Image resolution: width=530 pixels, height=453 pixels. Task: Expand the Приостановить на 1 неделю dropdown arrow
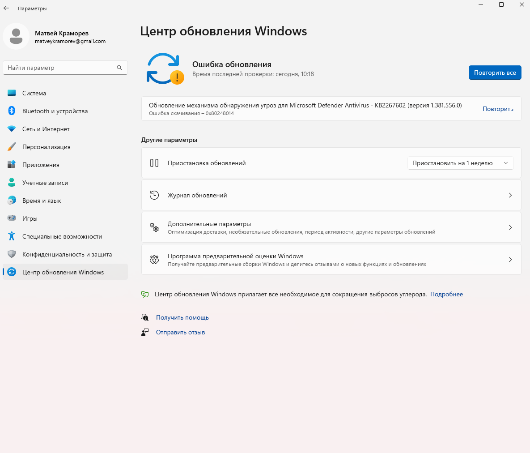click(x=506, y=163)
